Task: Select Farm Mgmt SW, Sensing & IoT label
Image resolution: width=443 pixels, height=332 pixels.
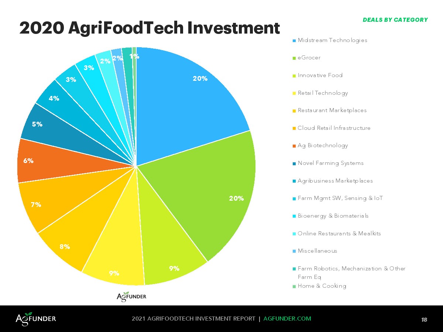Action: [x=340, y=198]
